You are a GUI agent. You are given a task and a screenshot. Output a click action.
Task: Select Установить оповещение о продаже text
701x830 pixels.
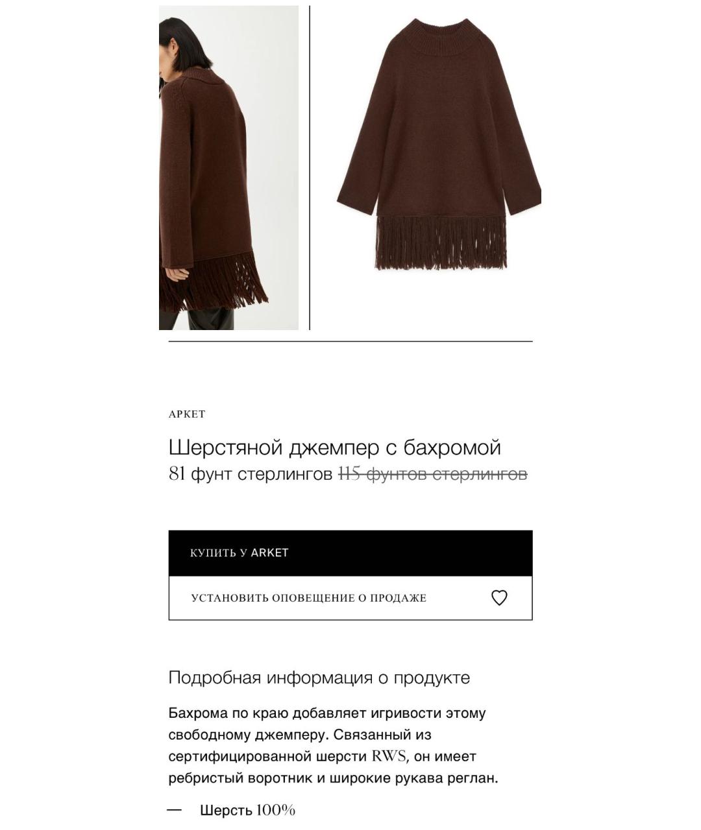pos(309,598)
